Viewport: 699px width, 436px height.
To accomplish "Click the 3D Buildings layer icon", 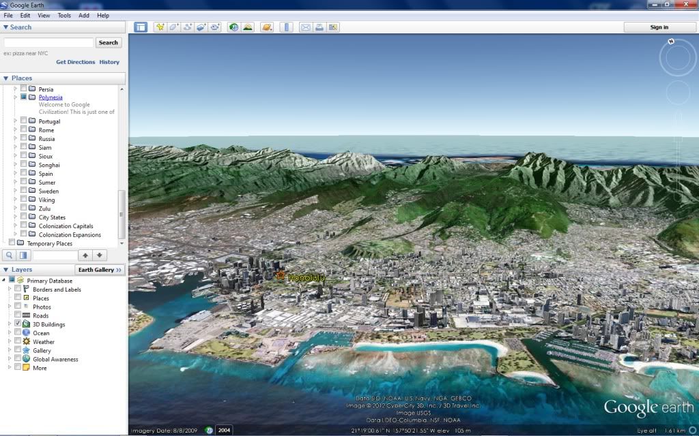I will [27, 324].
